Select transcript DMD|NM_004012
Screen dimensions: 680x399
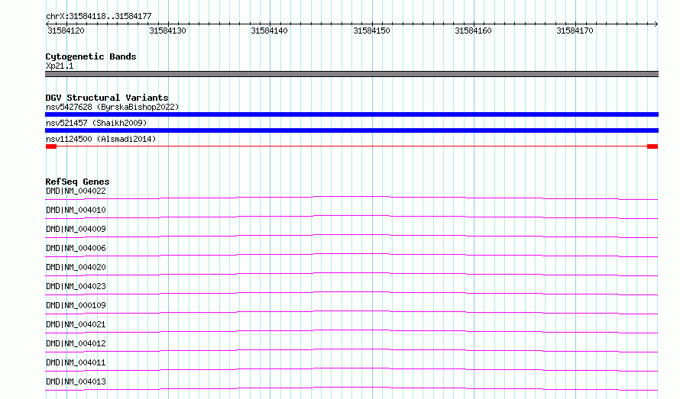(76, 343)
